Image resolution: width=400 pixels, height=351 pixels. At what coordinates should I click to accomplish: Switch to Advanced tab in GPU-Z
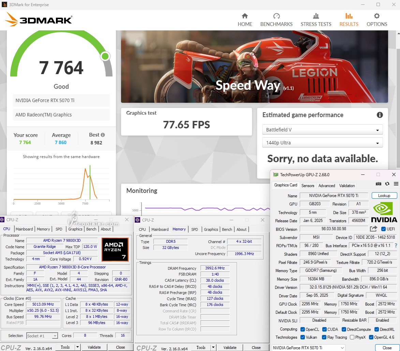tap(327, 185)
